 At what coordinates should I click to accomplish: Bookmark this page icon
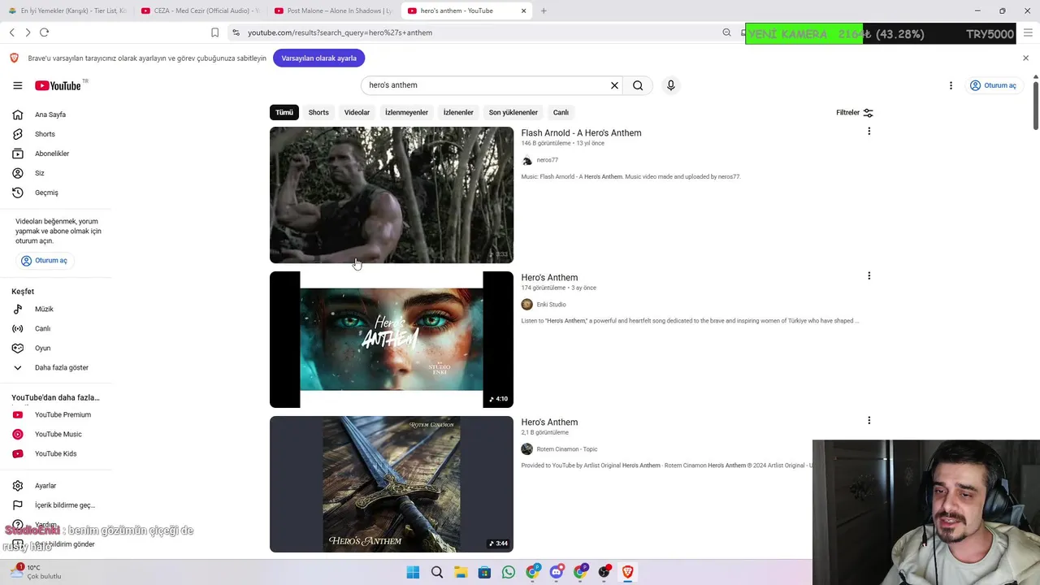point(214,32)
